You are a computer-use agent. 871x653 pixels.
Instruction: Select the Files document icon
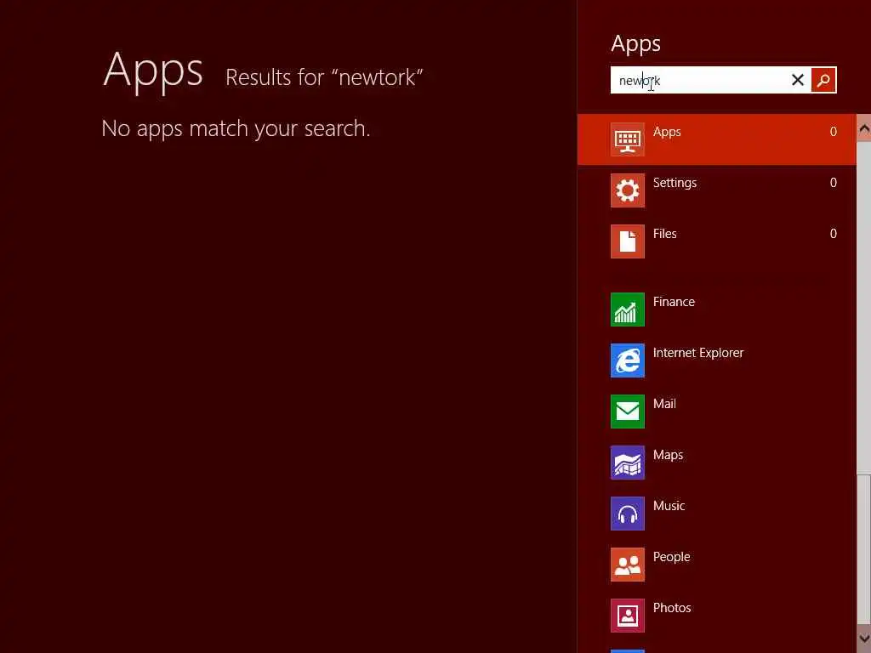627,241
